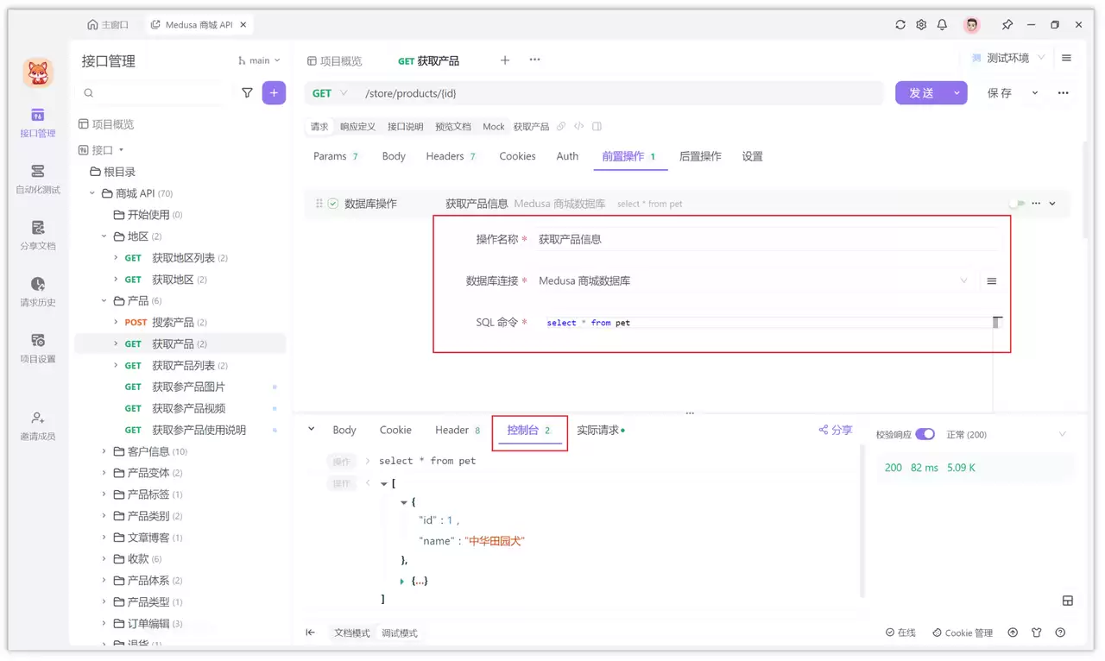Click the 分享 share link

[836, 430]
